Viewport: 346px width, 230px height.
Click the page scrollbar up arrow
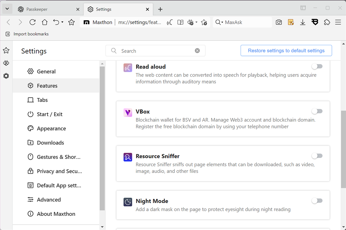click(344, 44)
